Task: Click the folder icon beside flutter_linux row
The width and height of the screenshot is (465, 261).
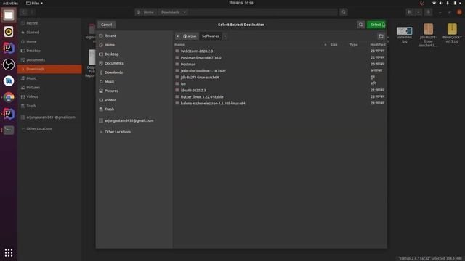Action: pos(177,96)
